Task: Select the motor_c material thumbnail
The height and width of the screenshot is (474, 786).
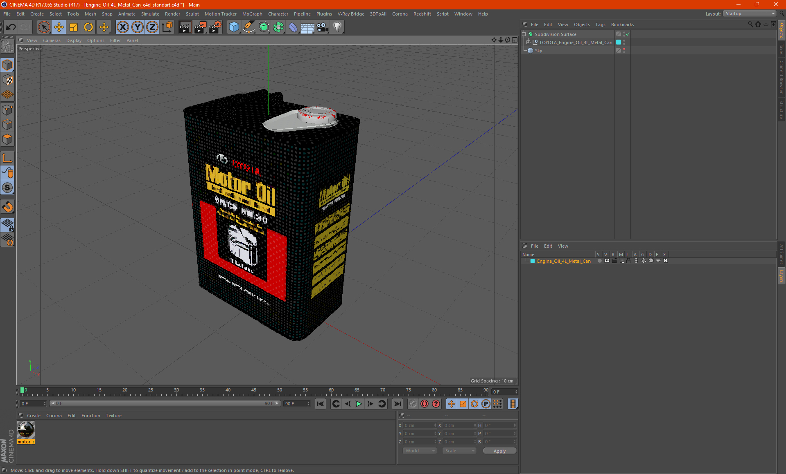Action: pyautogui.click(x=26, y=430)
